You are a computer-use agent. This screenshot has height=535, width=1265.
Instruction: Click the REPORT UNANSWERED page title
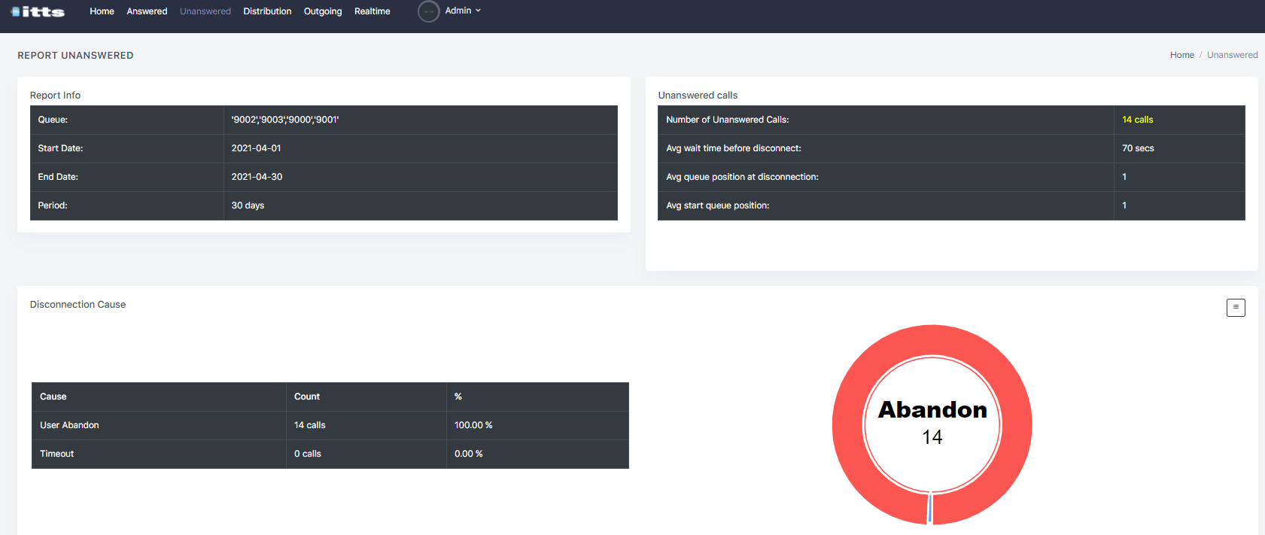75,56
